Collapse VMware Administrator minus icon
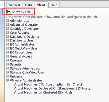This screenshot has width=109, height=102. 7,80
